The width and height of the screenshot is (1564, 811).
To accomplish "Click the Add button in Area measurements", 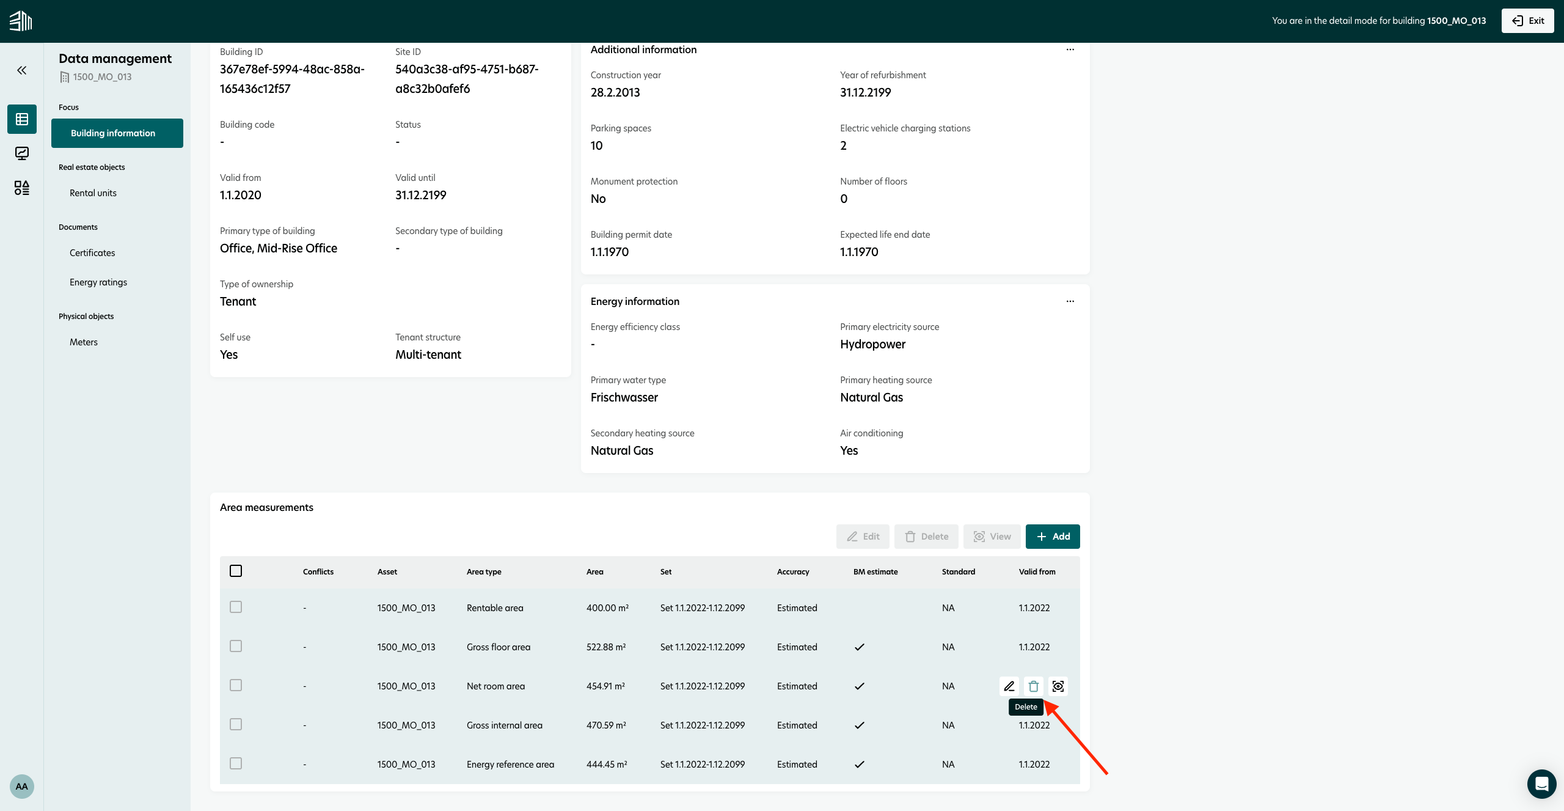I will tap(1052, 536).
